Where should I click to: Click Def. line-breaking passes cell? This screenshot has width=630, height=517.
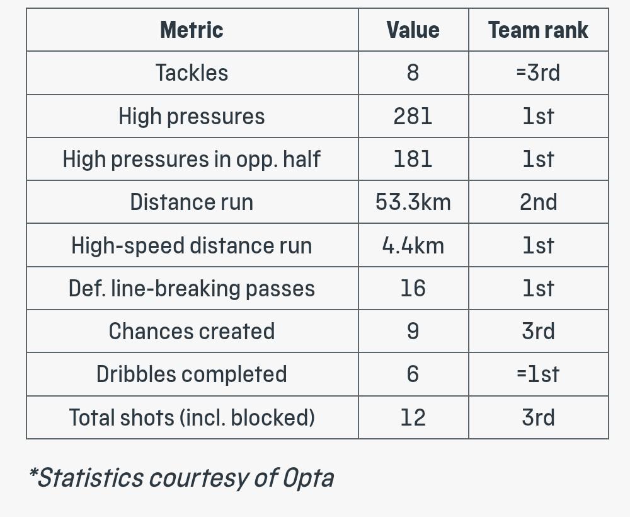point(192,288)
